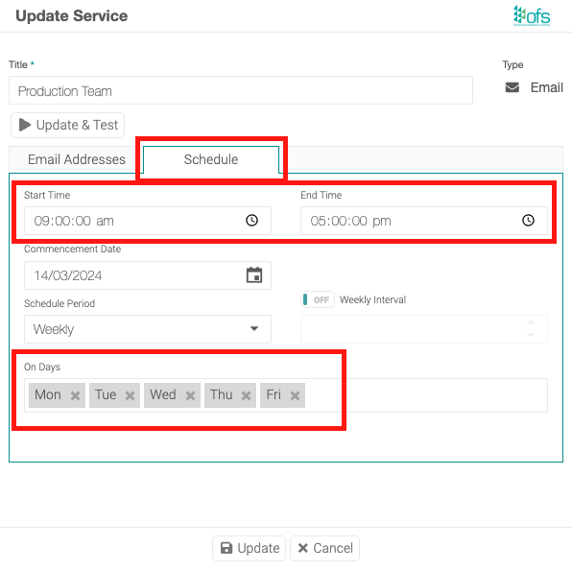Remove the Wed day tag
The width and height of the screenshot is (572, 570).
tap(190, 395)
